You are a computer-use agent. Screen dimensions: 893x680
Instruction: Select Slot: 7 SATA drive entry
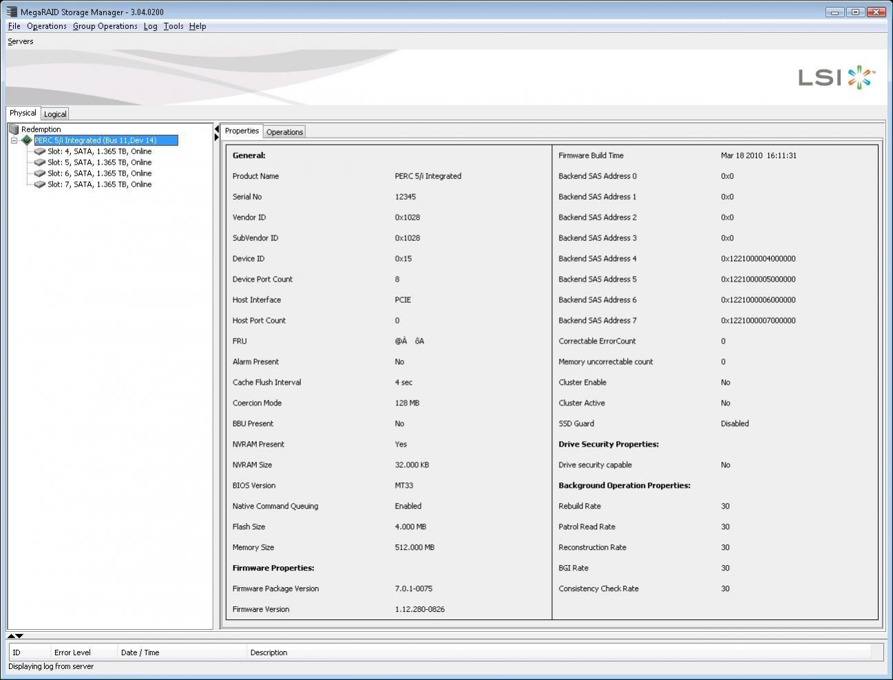click(100, 184)
